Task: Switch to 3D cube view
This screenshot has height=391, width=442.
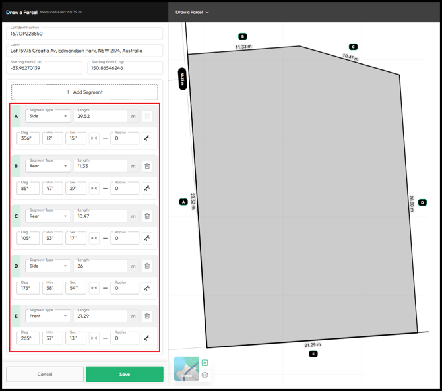Action: [x=205, y=375]
